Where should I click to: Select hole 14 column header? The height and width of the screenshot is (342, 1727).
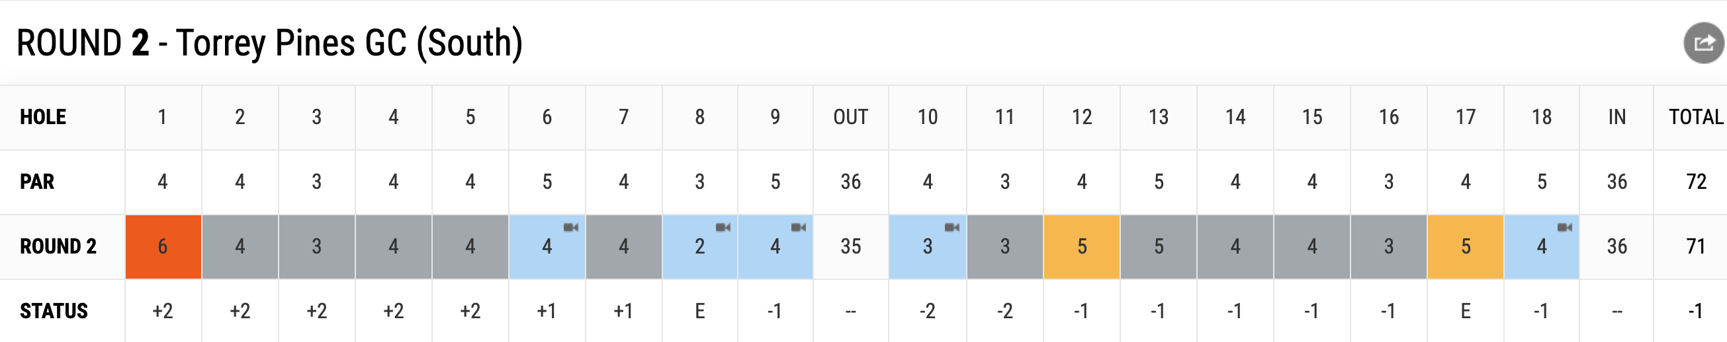1235,117
